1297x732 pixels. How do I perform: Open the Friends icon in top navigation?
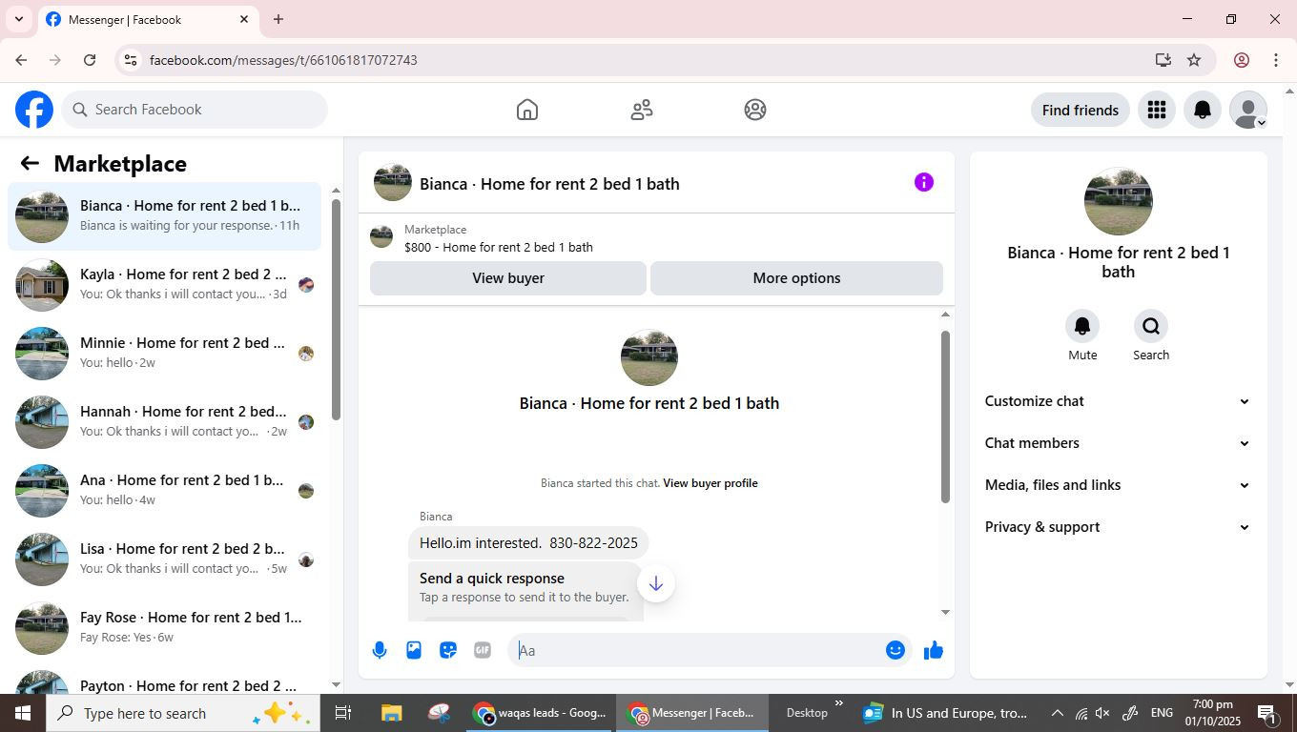tap(642, 110)
